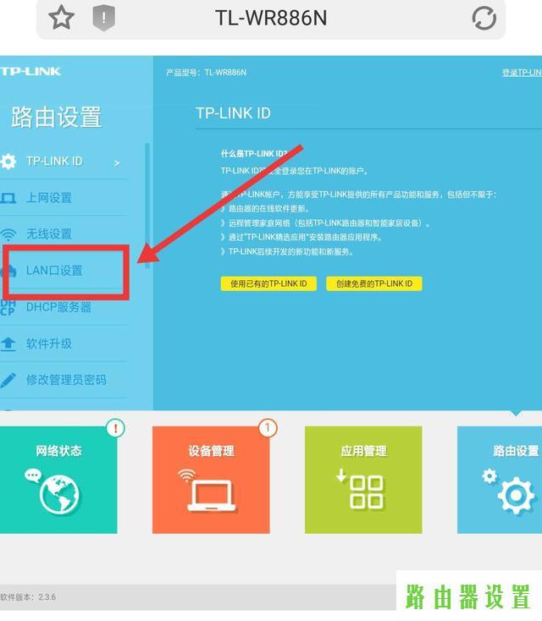Tap the security shield warning icon
The image size is (542, 621).
104,18
